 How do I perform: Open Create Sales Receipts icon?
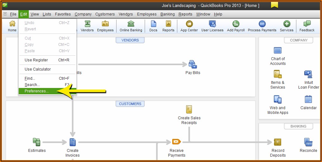pyautogui.click(x=189, y=109)
